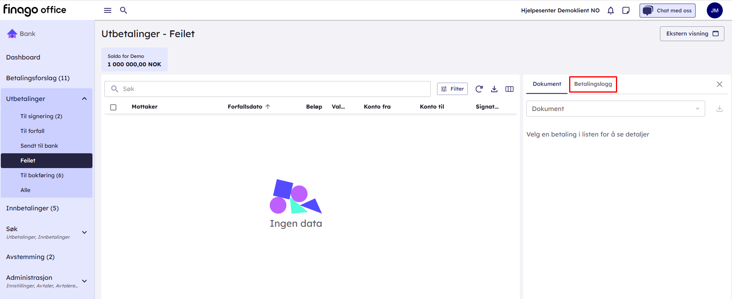The width and height of the screenshot is (732, 299).
Task: Open the hamburger menu icon
Action: [108, 10]
